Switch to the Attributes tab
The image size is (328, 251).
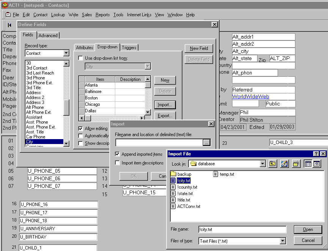point(85,48)
